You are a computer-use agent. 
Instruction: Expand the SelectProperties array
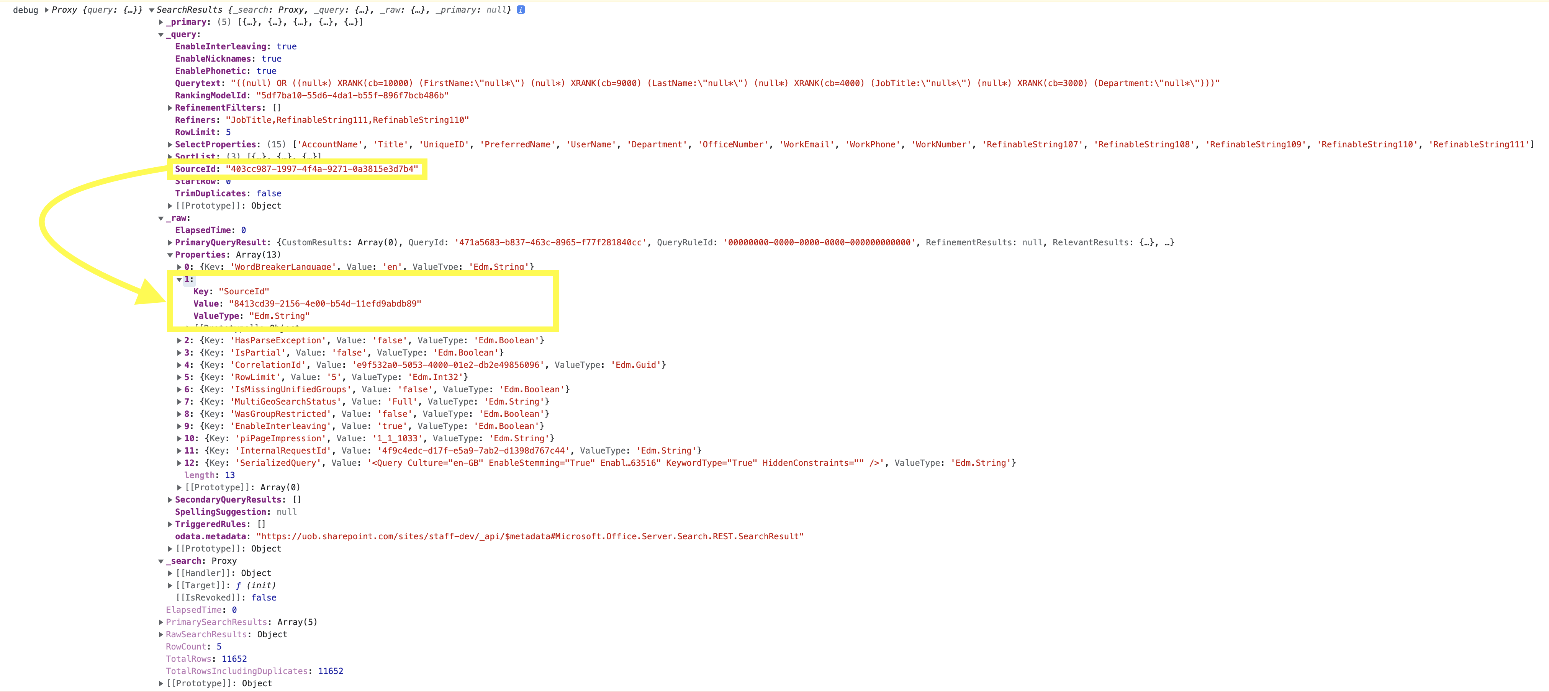(170, 145)
